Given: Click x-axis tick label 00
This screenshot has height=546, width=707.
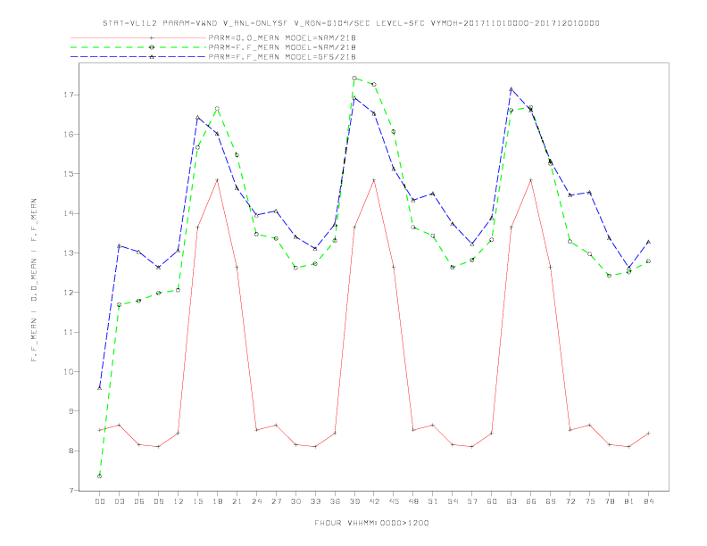Looking at the screenshot, I should (100, 501).
